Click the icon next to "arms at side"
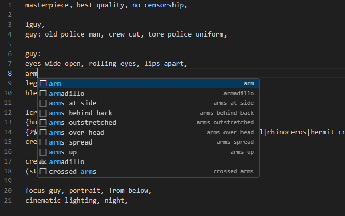 (x=43, y=103)
